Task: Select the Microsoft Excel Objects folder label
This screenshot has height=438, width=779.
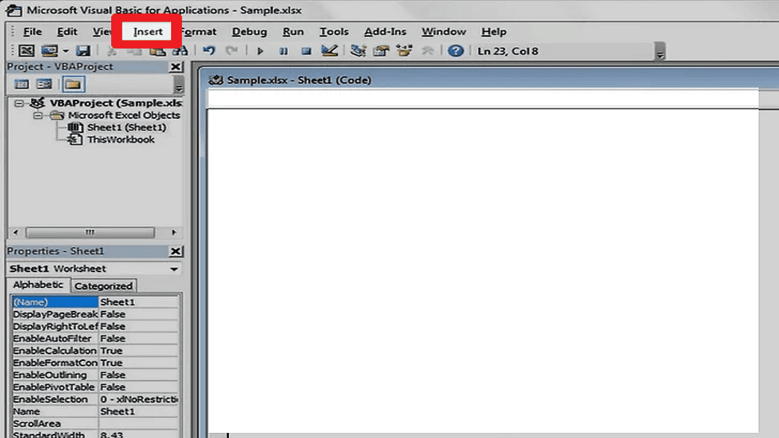Action: point(124,115)
